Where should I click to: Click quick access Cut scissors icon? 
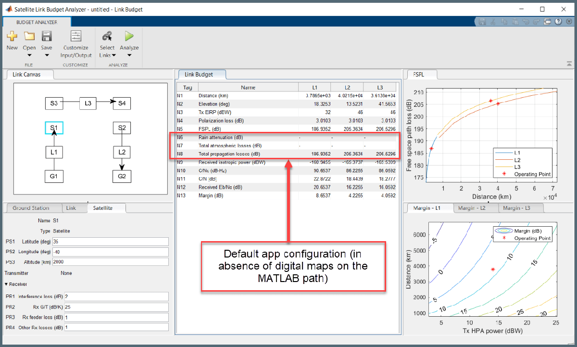(x=493, y=22)
